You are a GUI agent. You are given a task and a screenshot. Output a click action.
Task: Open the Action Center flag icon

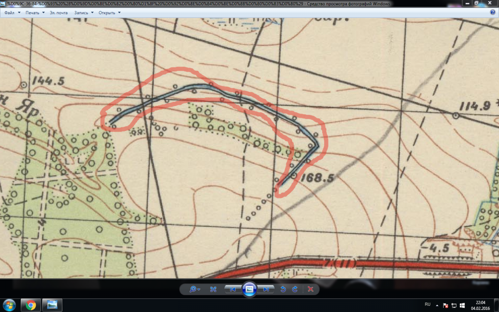point(446,305)
